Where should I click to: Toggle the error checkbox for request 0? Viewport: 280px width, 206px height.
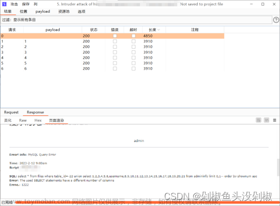point(115,36)
